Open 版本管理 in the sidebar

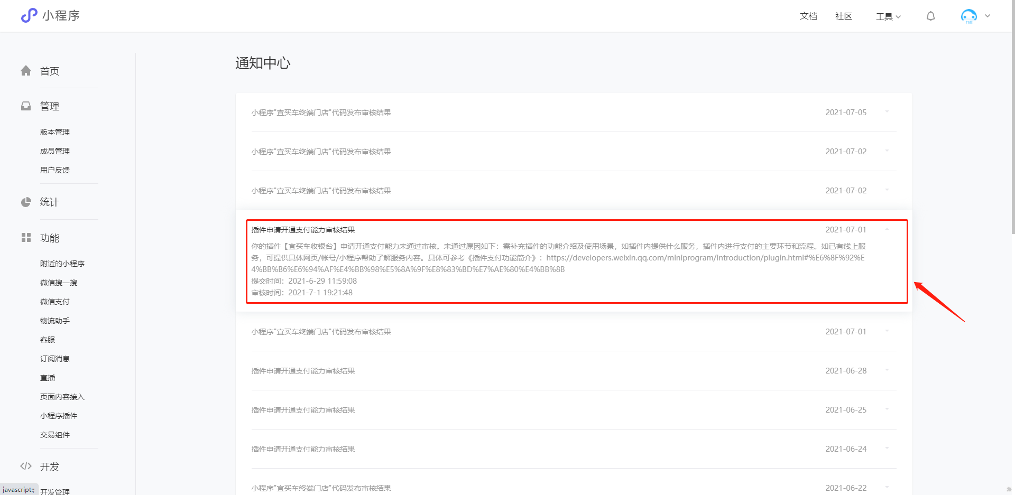click(55, 132)
